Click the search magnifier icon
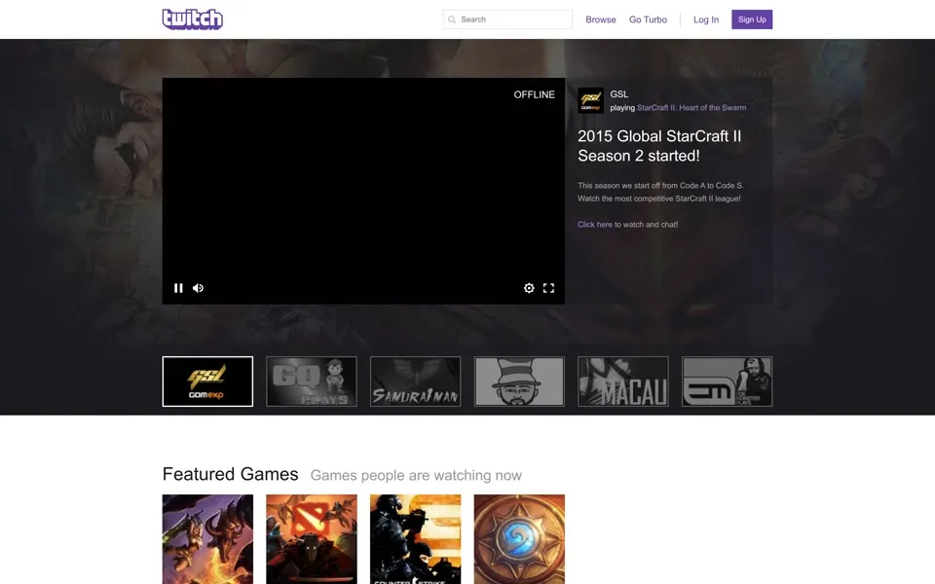Screen dimensions: 935x584 coord(452,19)
